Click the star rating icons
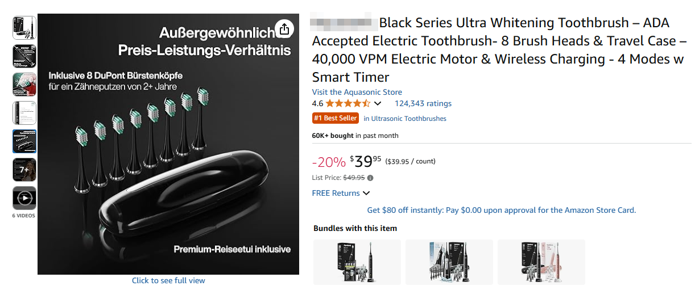699x290 pixels. [348, 103]
